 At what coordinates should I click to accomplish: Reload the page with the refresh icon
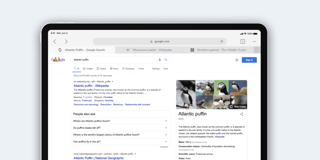pyautogui.click(x=222, y=41)
